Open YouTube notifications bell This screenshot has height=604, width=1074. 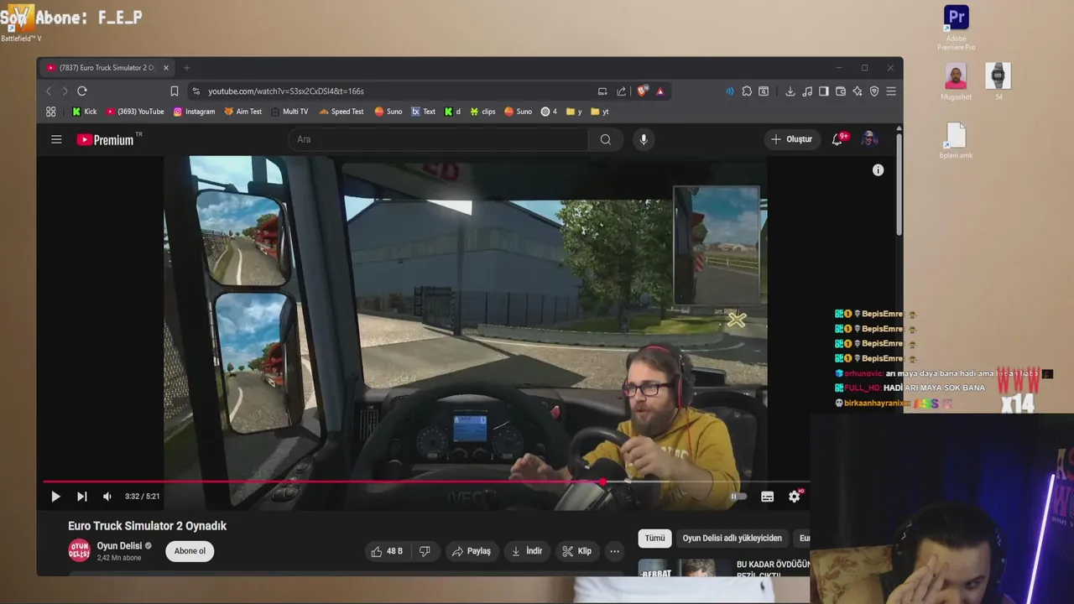click(837, 139)
